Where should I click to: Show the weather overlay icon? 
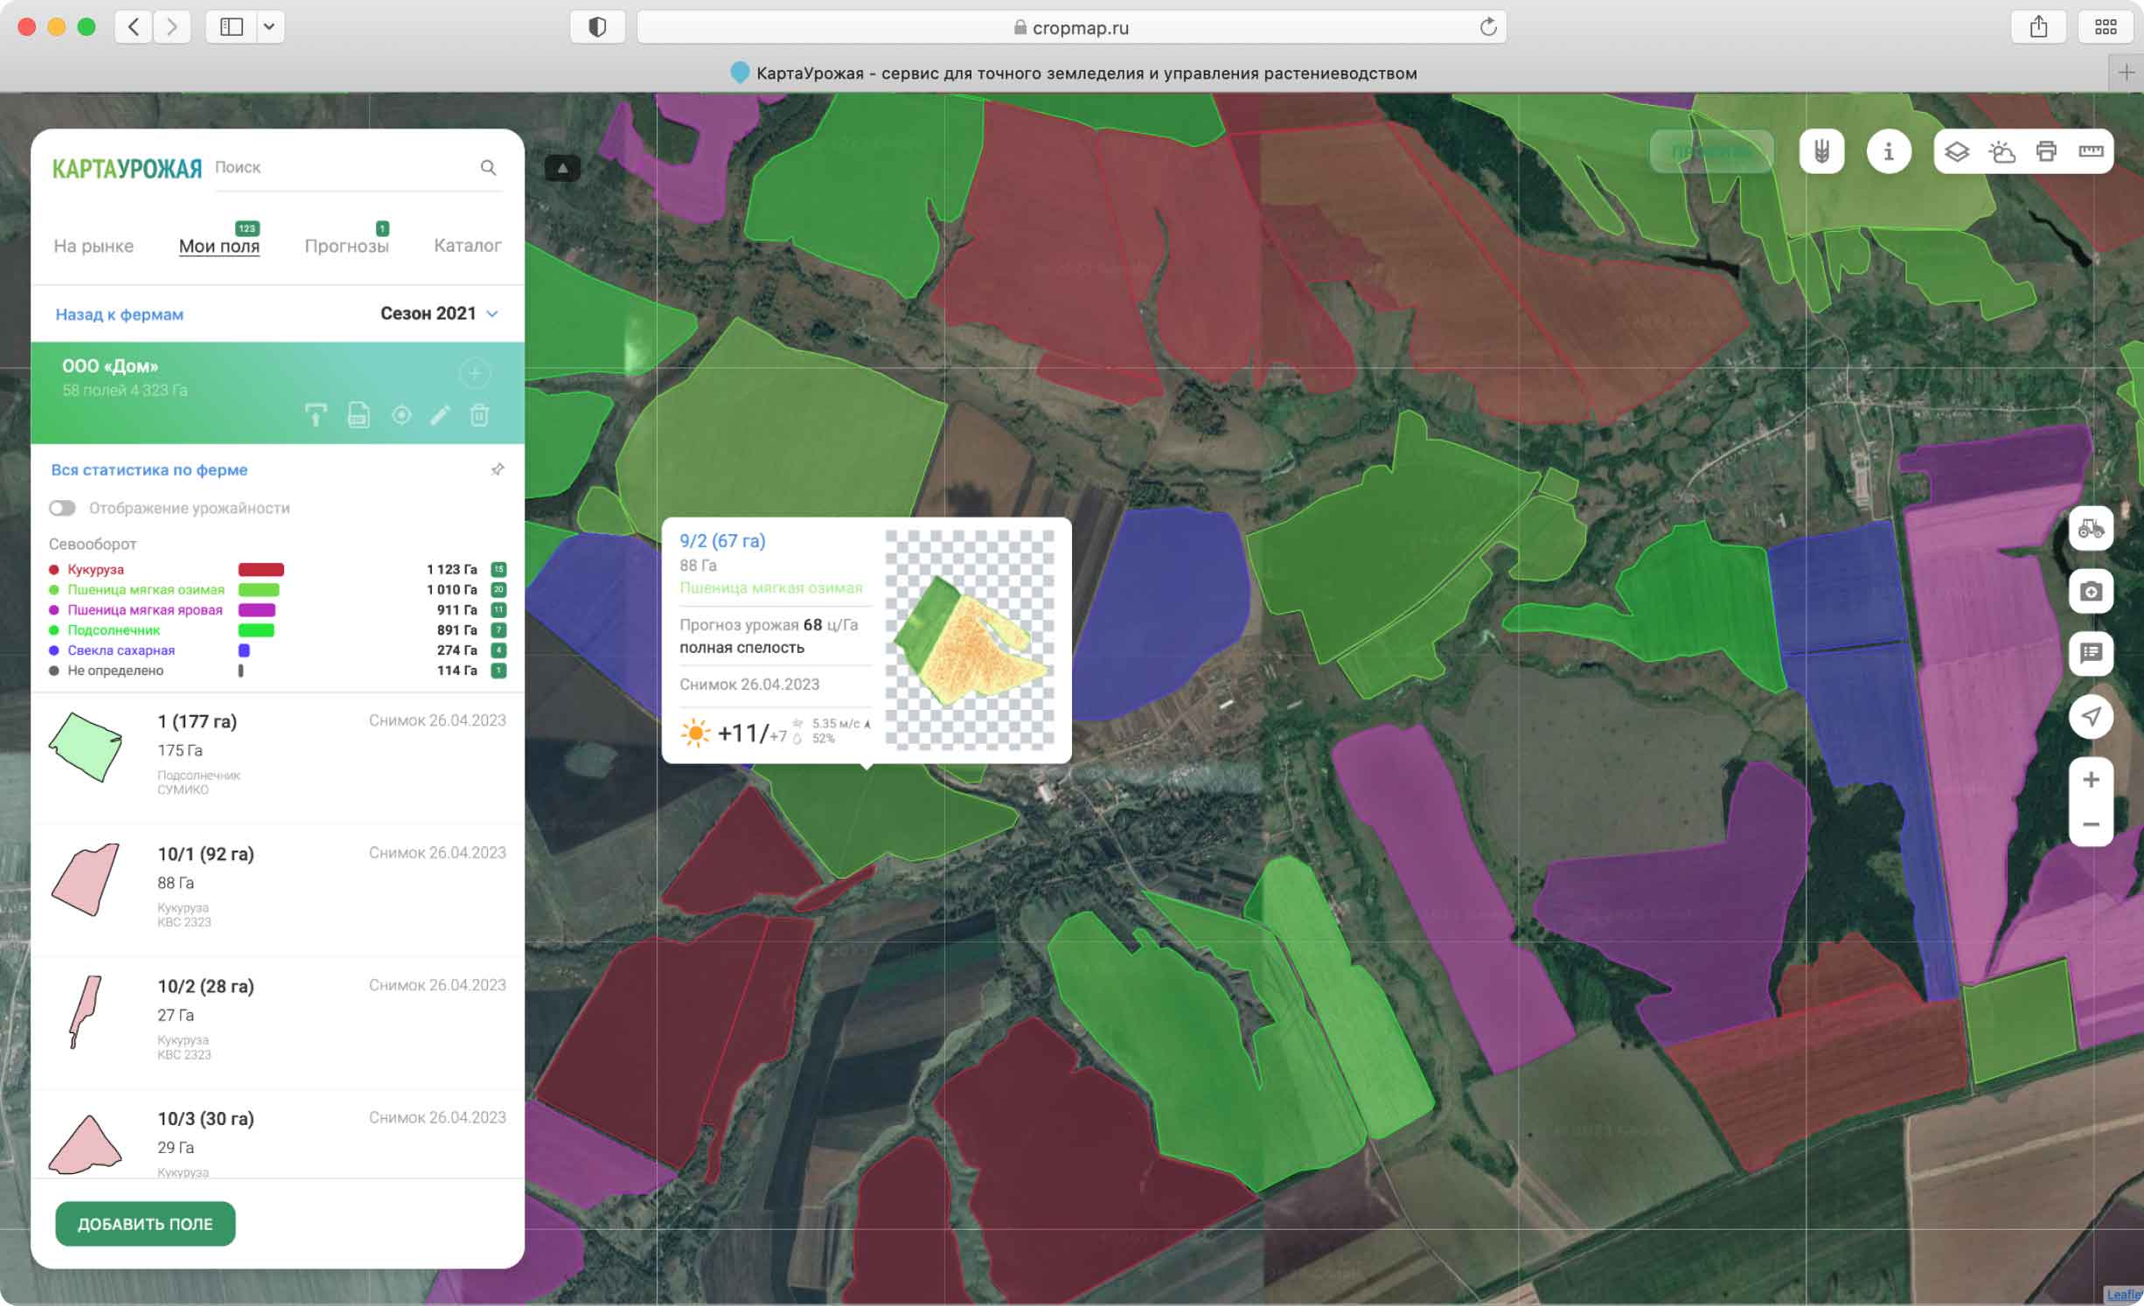[x=2001, y=152]
